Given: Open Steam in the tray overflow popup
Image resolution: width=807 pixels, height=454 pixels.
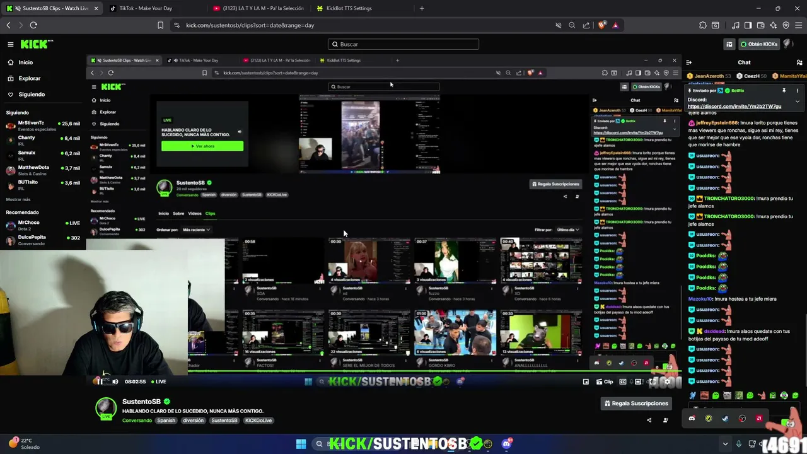Looking at the screenshot, I should [725, 419].
